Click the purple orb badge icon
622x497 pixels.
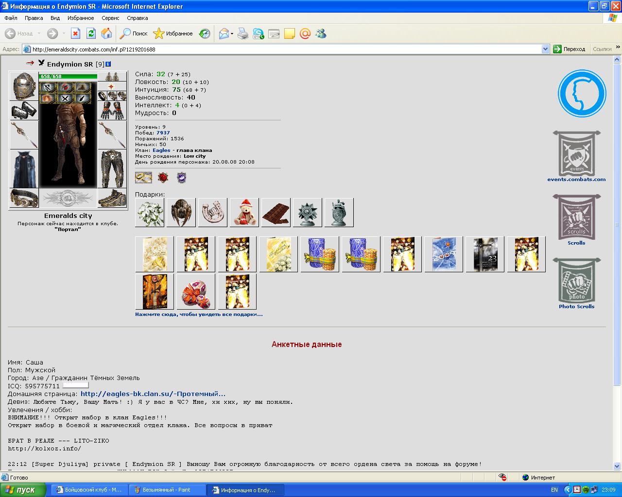coord(181,178)
